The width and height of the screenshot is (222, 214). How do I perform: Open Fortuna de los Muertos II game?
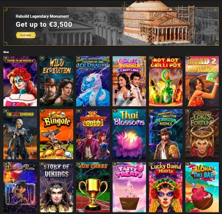tap(20, 81)
